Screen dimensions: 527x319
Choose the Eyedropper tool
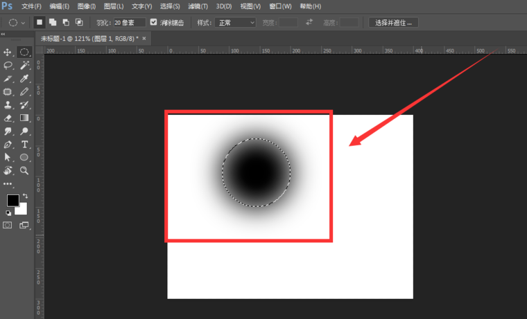(x=24, y=78)
